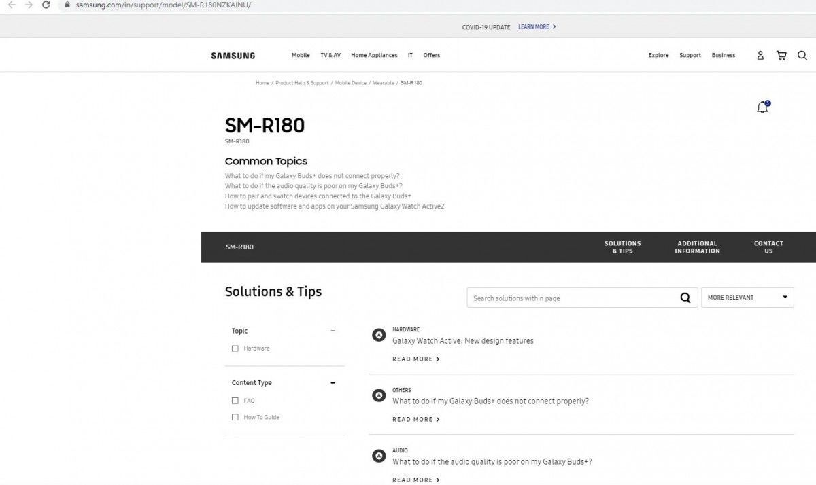Click the Samsung logo
This screenshot has height=485, width=816.
(x=233, y=56)
